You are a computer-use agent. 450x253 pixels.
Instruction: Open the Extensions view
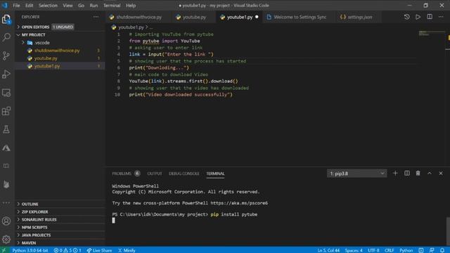6,111
